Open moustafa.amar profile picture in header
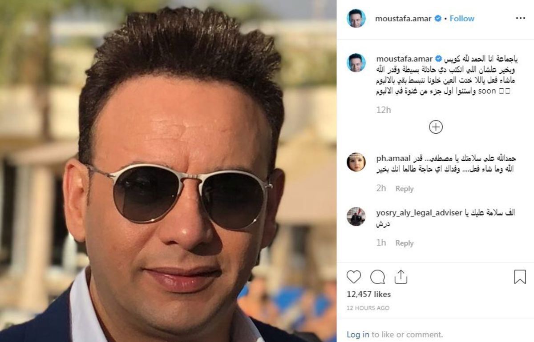 click(356, 18)
